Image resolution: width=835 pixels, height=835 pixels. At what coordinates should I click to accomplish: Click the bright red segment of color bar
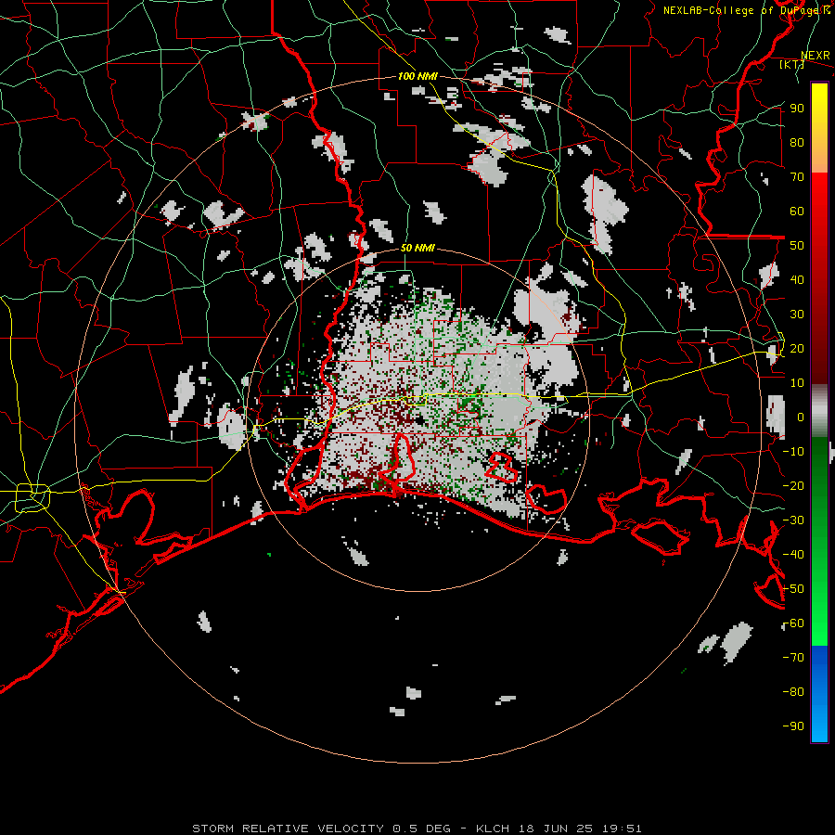click(819, 213)
